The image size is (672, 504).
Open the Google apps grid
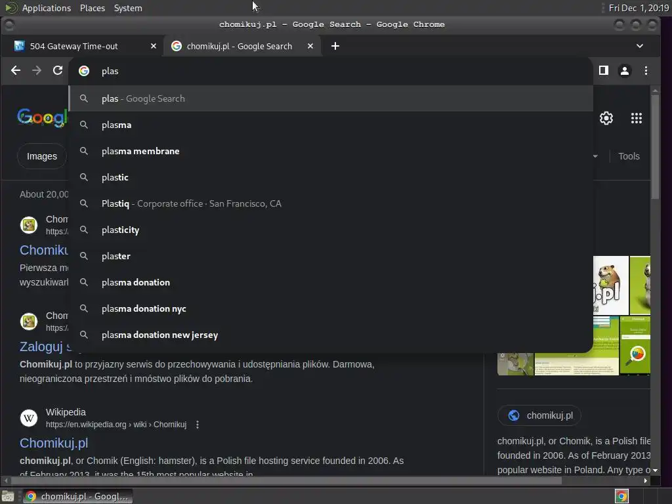pos(637,118)
